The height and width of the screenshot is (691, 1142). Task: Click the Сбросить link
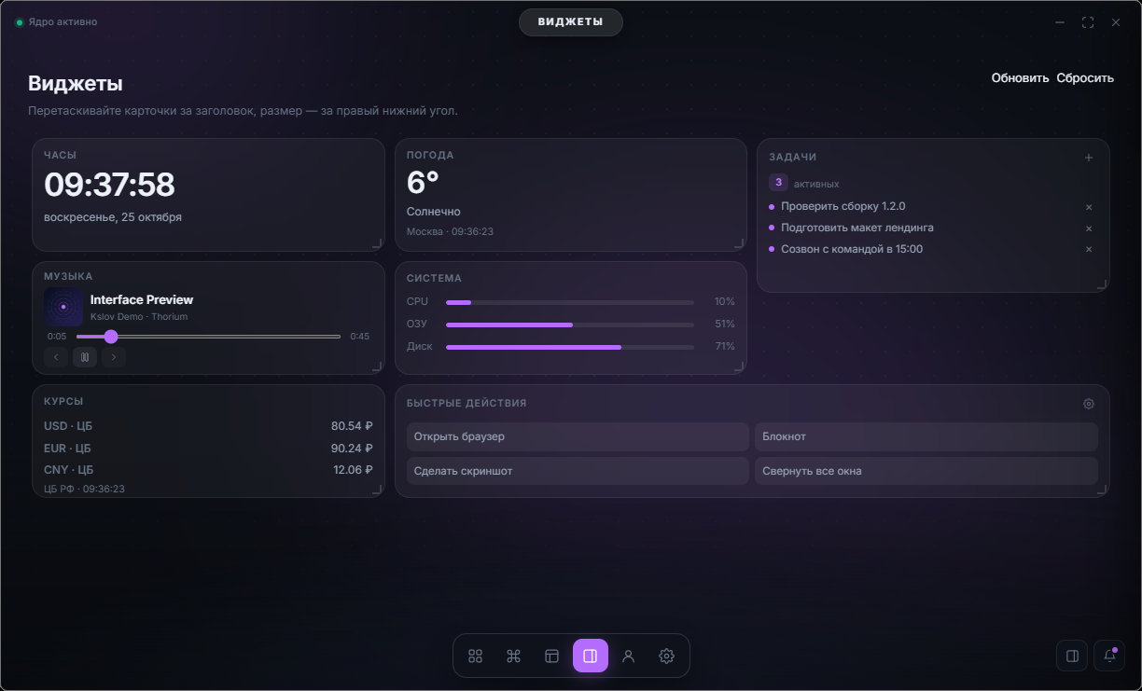coord(1085,78)
